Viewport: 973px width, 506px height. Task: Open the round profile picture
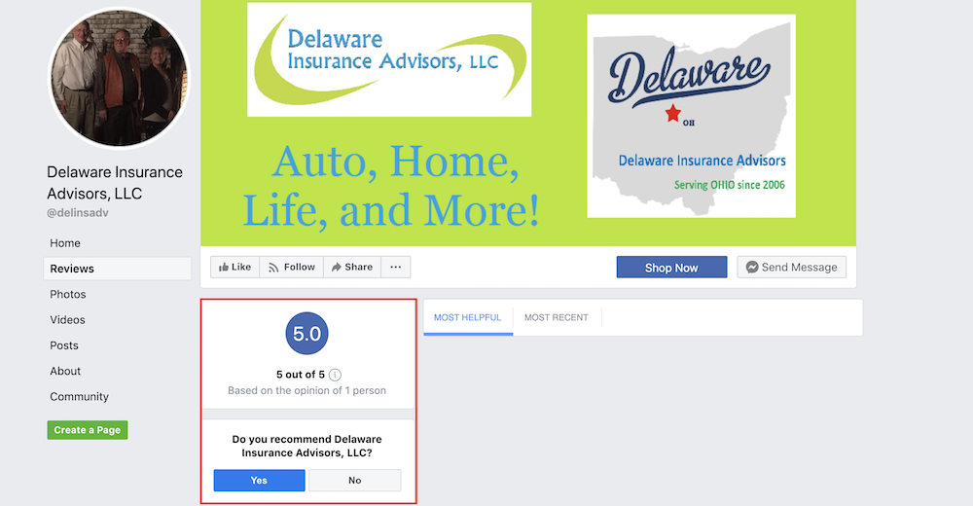pyautogui.click(x=119, y=78)
